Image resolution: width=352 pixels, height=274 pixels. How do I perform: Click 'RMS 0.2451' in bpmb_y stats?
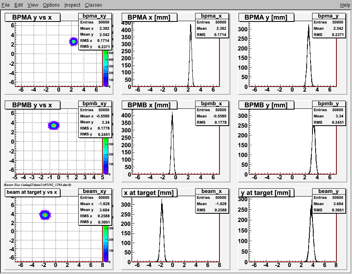click(329, 122)
